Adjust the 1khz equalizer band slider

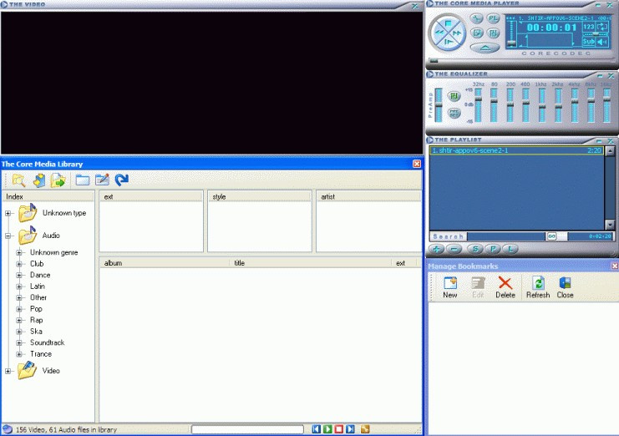pos(541,105)
